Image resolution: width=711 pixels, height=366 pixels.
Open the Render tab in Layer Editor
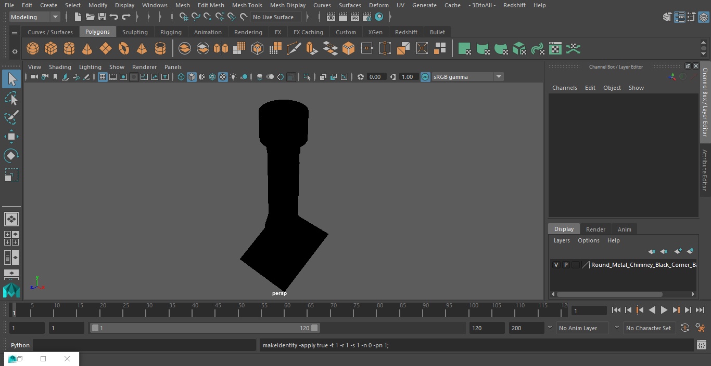[595, 229]
